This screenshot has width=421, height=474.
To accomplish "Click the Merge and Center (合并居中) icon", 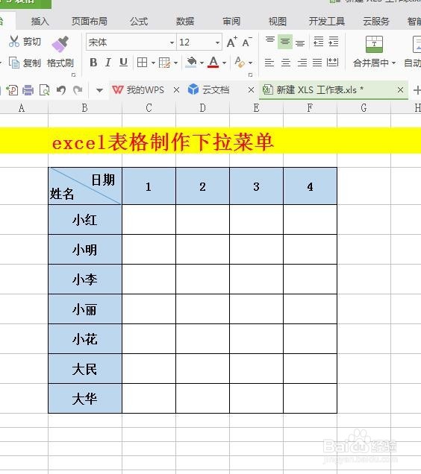I will point(375,44).
